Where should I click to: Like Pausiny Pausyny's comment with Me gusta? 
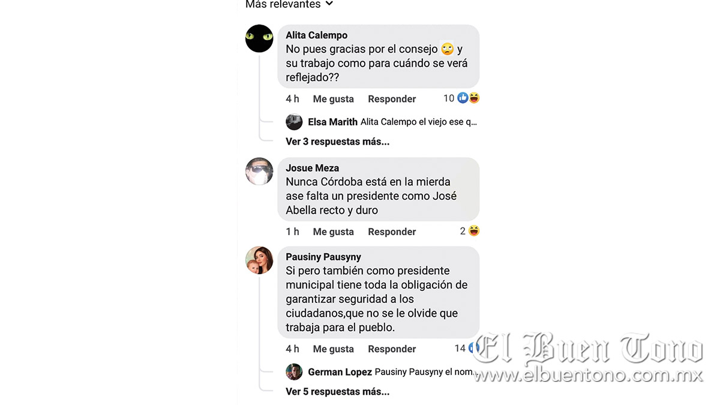(x=334, y=349)
